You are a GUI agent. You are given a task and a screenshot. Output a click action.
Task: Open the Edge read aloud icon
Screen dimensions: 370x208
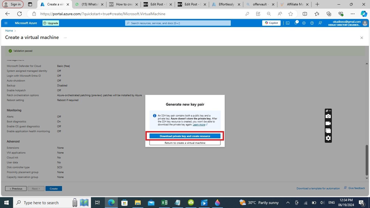coord(280,14)
